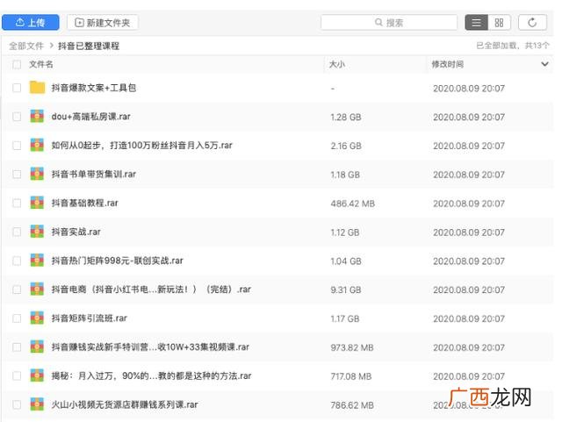The image size is (562, 422).
Task: Click archive icon of 抖音矩阵引流班.rar
Action: click(37, 318)
